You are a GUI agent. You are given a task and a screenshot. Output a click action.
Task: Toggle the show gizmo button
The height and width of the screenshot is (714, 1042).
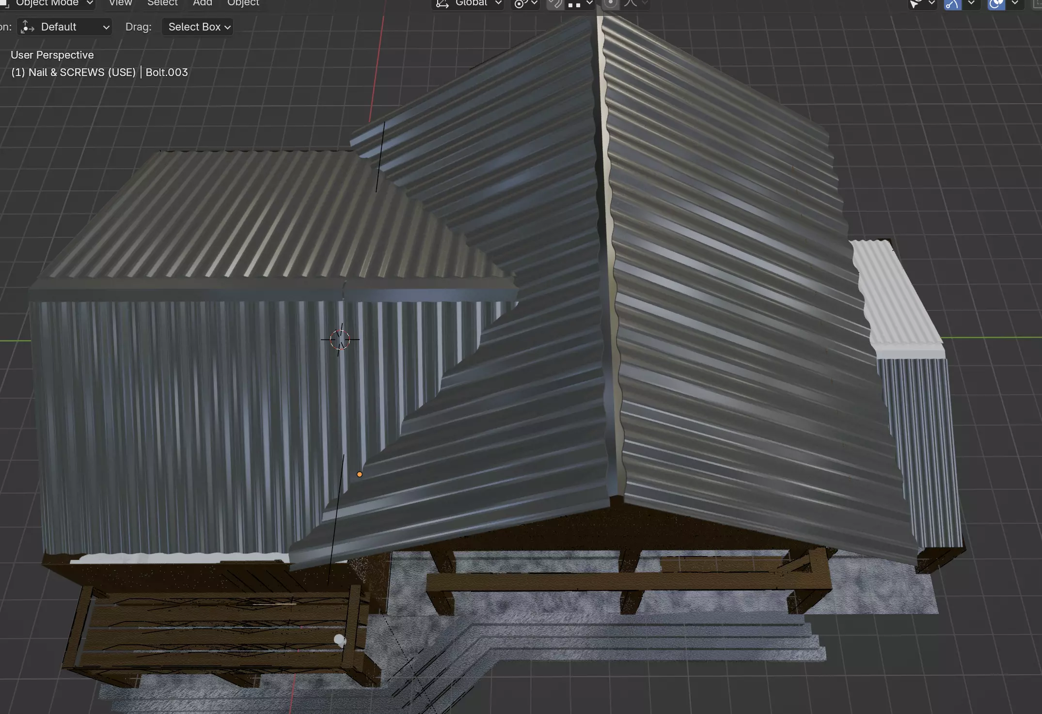click(952, 4)
